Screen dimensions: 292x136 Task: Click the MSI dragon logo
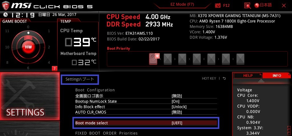point(5,5)
